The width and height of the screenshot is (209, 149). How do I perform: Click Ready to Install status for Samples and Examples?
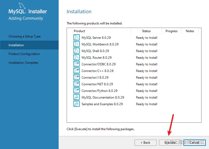(x=147, y=104)
